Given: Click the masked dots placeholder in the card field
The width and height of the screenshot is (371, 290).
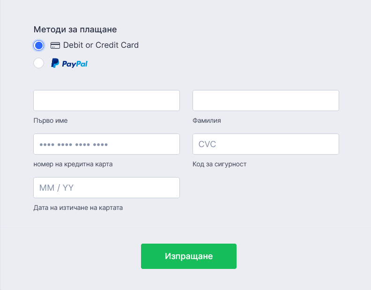Looking at the screenshot, I should [74, 144].
